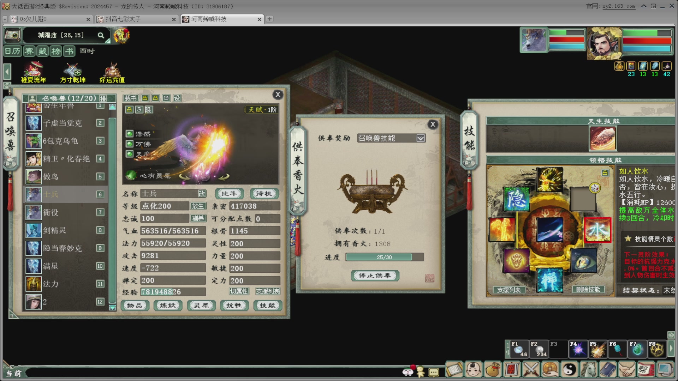Select the 禅 skill icon

(x=549, y=280)
